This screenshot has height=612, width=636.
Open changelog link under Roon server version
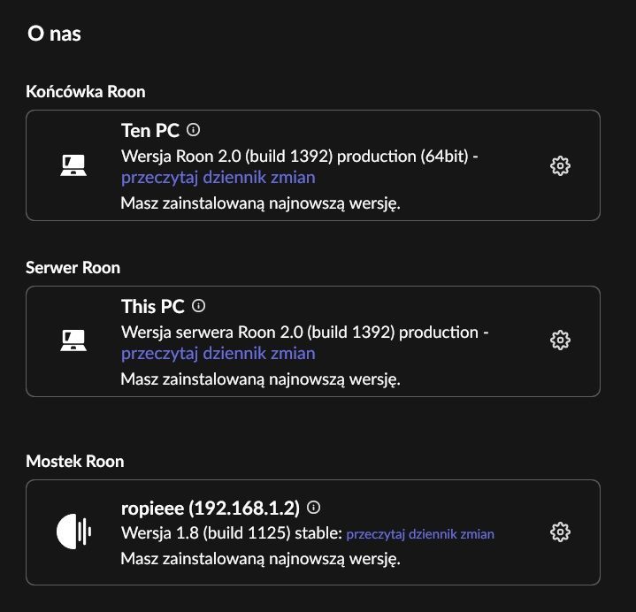pyautogui.click(x=218, y=354)
